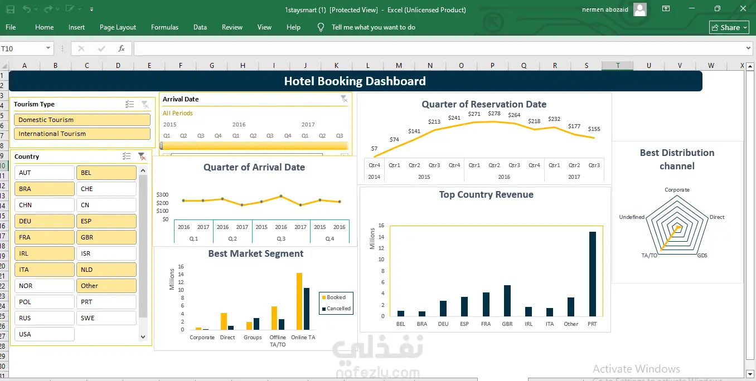
Task: Click the Insert Function fx icon
Action: 122,48
